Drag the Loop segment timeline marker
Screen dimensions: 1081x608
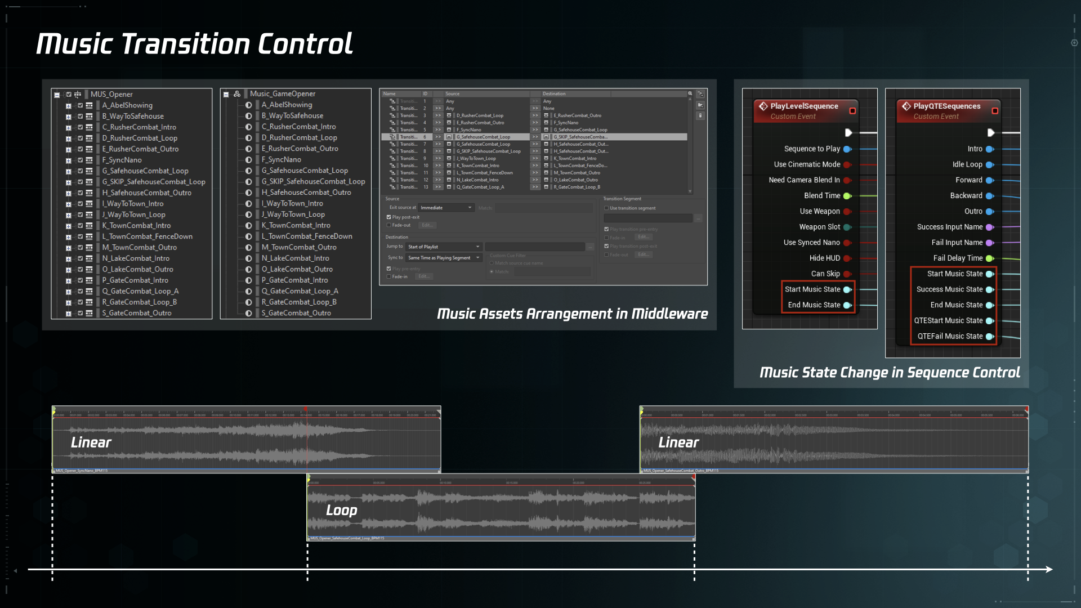(x=309, y=480)
